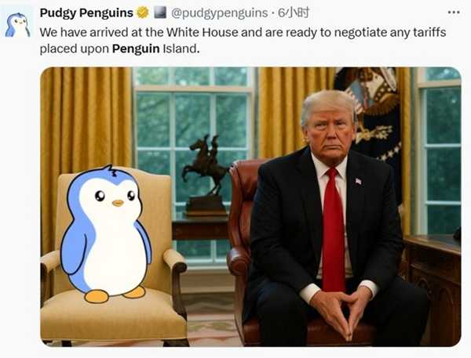Click the flag lapel pin on suit
This screenshot has width=471, height=358.
point(359,181)
